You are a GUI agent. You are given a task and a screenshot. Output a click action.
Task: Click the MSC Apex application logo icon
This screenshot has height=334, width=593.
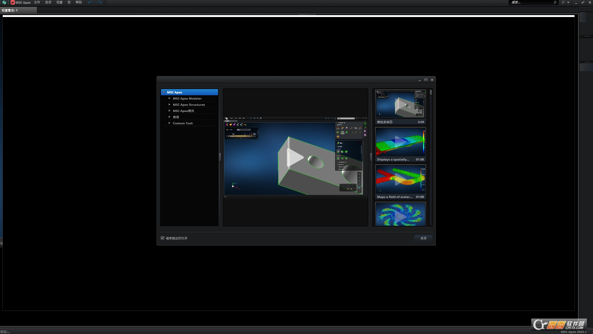coord(13,2)
